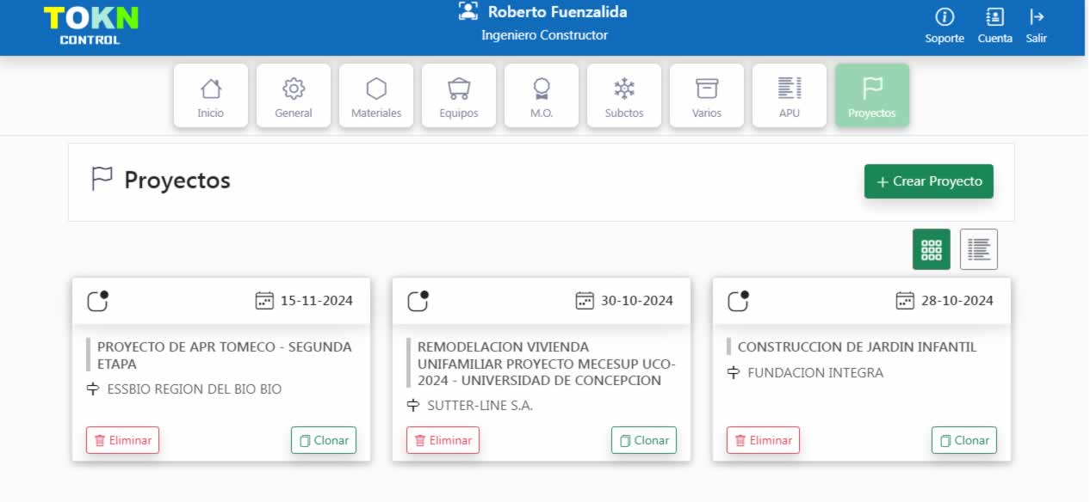The height and width of the screenshot is (502, 1090).
Task: Click the calendar icon next to 28-10-2024
Action: pyautogui.click(x=905, y=300)
